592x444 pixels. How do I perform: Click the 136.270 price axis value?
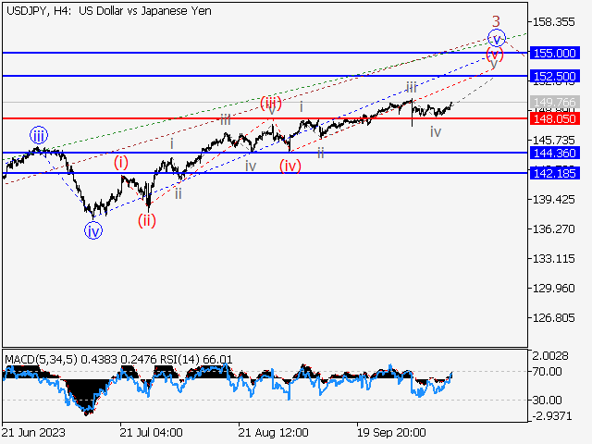(553, 228)
